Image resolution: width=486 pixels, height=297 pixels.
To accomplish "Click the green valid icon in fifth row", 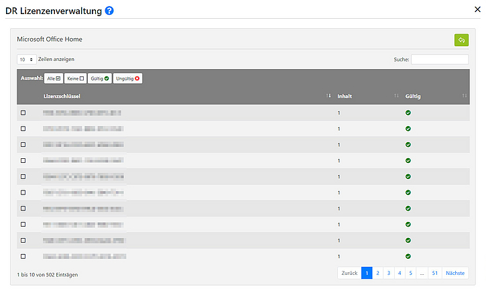I will (408, 177).
